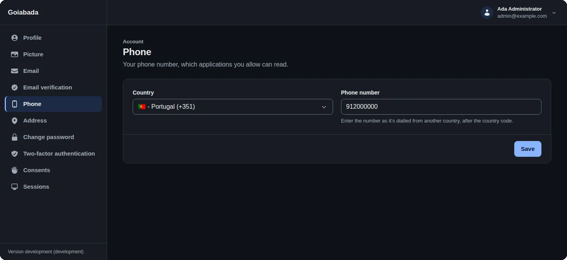Screen dimensions: 567x260
Task: Go to the Picture section label
Action: (33, 54)
